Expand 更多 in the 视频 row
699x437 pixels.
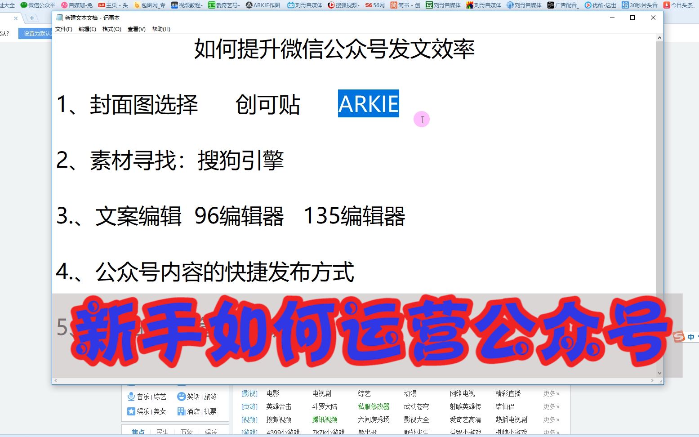(x=551, y=419)
